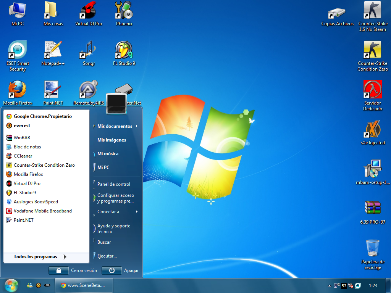The height and width of the screenshot is (293, 391).
Task: Open Ayuda y soporte técnico
Action: click(x=116, y=229)
